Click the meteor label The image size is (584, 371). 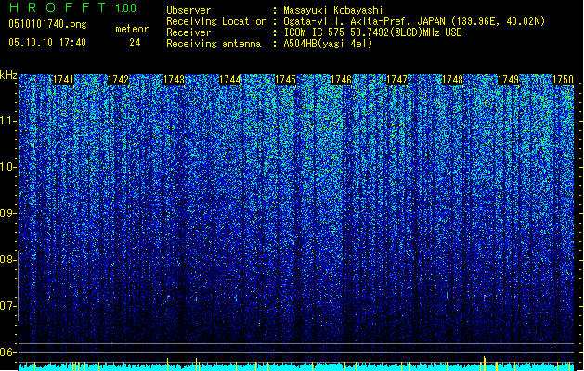132,29
